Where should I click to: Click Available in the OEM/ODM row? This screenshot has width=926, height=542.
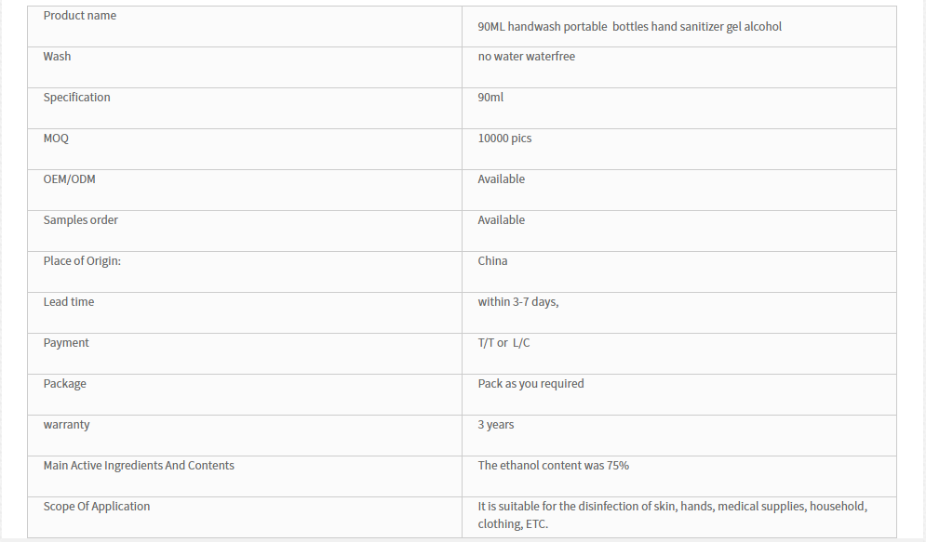501,179
